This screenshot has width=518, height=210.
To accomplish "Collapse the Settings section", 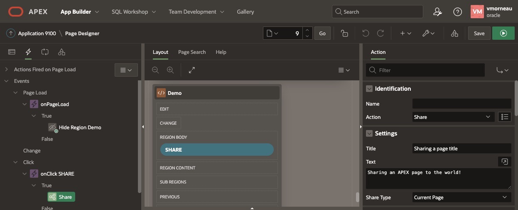I will point(369,133).
